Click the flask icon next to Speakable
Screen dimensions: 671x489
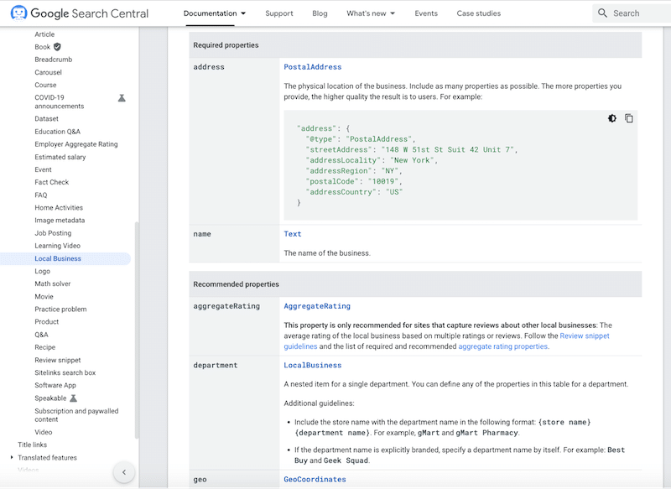click(74, 398)
